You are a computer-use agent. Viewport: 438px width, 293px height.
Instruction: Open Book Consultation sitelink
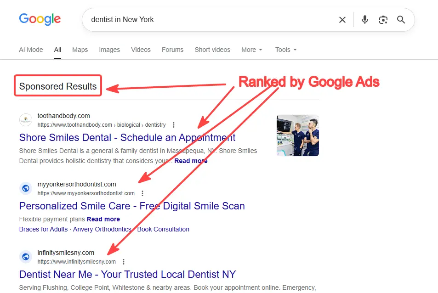pyautogui.click(x=163, y=229)
